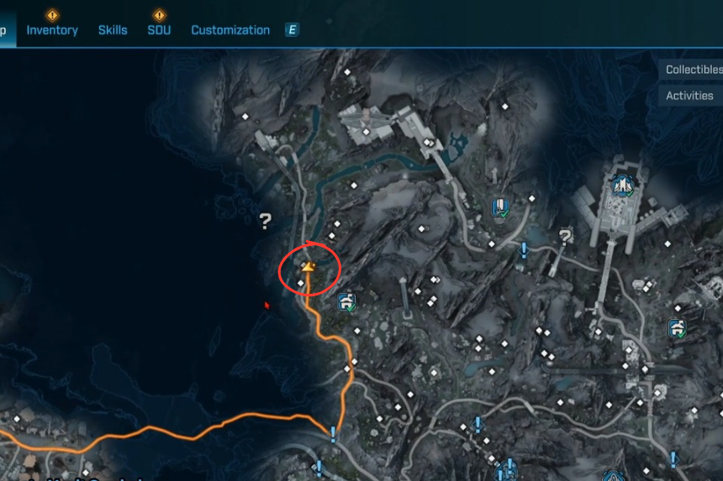Image resolution: width=723 pixels, height=481 pixels.
Task: Select the fast travel icon atop the fortress
Action: click(622, 186)
